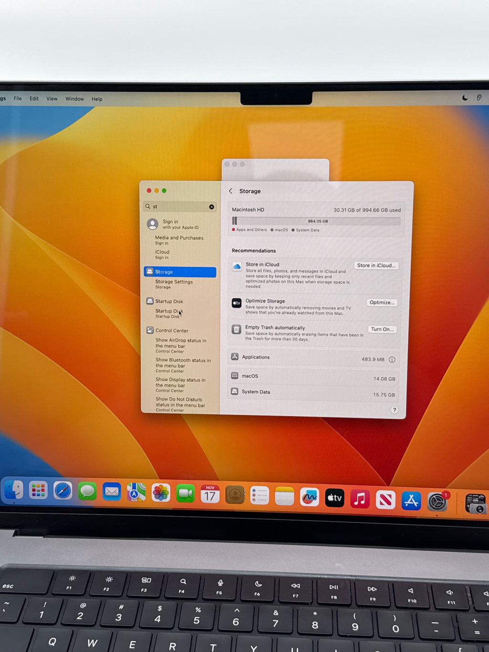Open the Window menu

point(74,99)
